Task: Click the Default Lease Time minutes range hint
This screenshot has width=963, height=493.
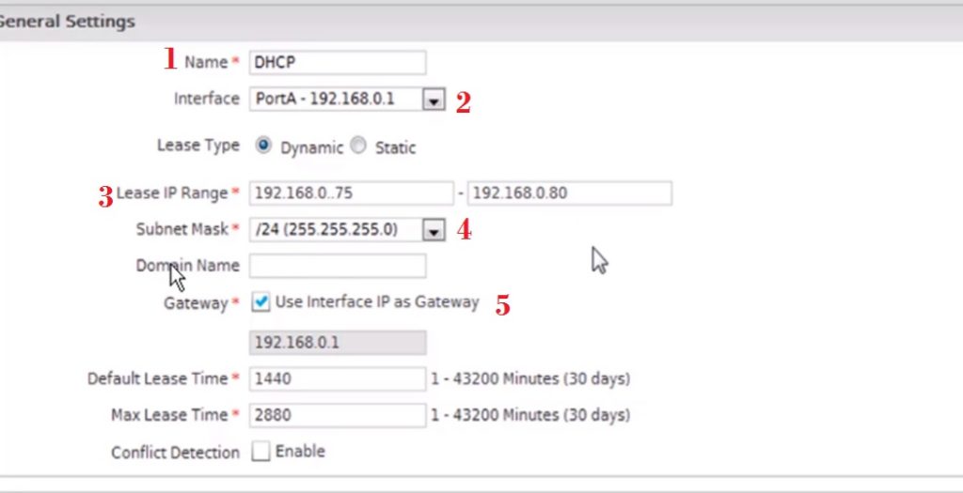Action: click(x=529, y=379)
